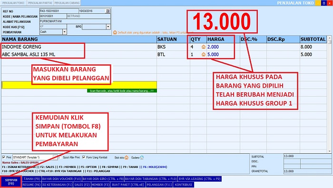Open the Pembayaran Cash dropdown
333x188 pixels.
[x=65, y=32]
